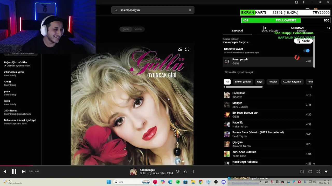Open YouTube Music from taskbar
Viewport: 332px width, 186px height.
coord(155,182)
